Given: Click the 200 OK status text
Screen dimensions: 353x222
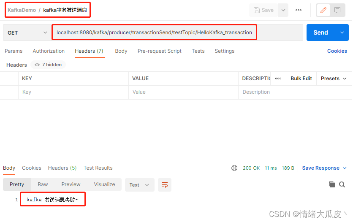Looking at the screenshot, I should 251,168.
